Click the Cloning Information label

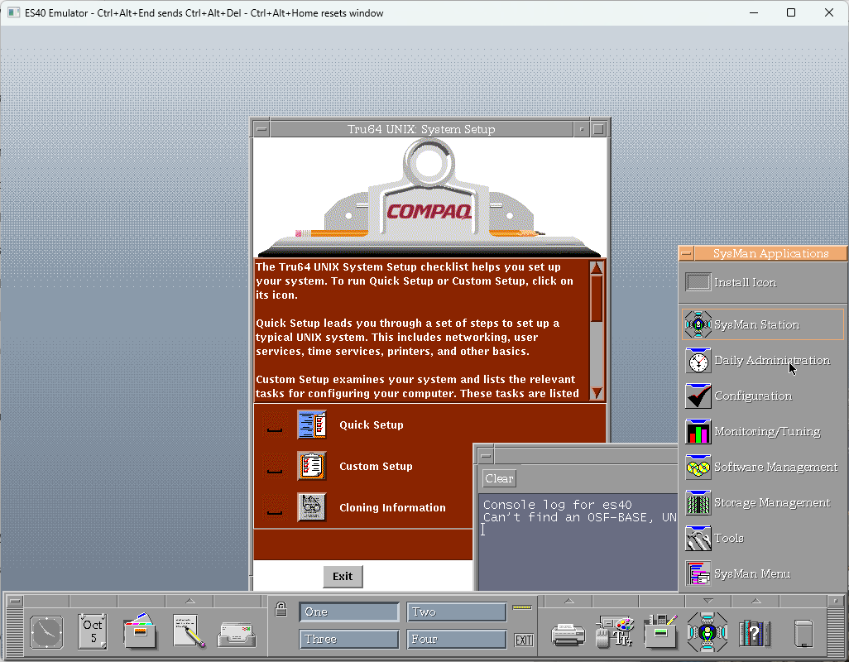(392, 507)
